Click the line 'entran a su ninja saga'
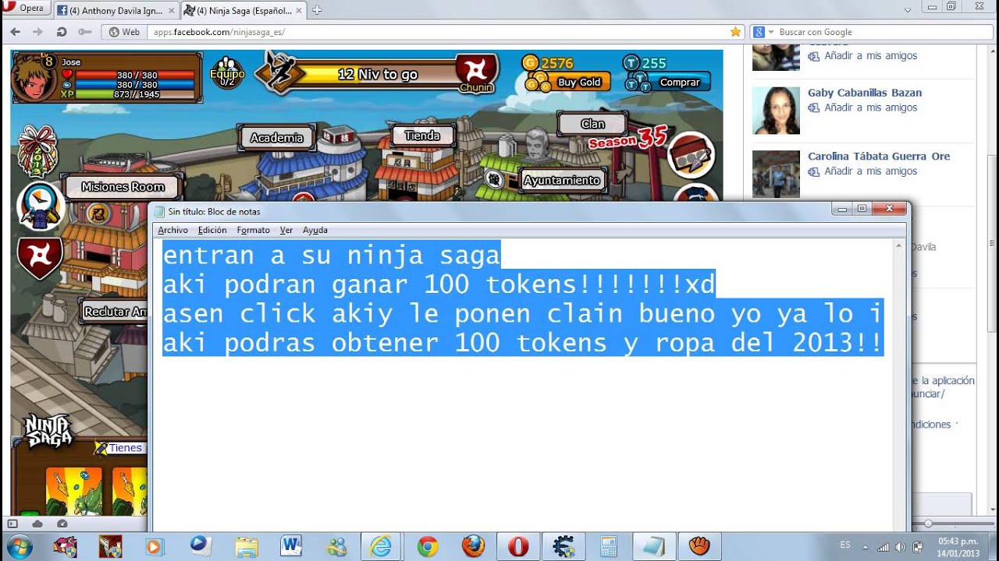The image size is (999, 561). tap(331, 255)
